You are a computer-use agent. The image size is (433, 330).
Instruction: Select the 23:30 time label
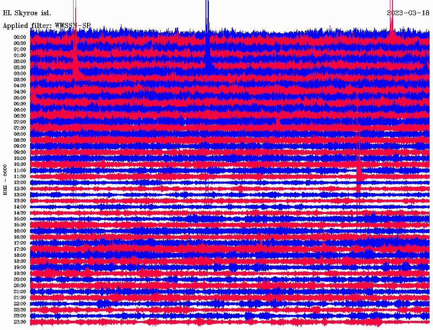tap(20, 322)
